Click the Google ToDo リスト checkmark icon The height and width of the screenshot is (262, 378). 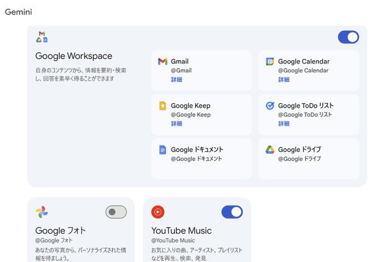pos(270,106)
